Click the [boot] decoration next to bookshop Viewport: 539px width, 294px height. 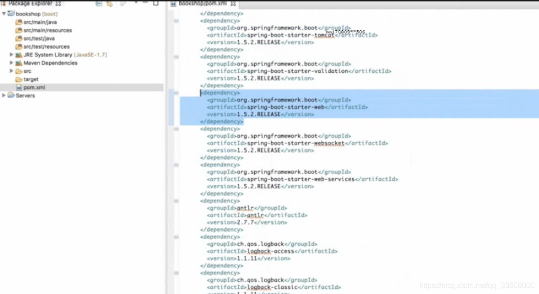tap(50, 14)
